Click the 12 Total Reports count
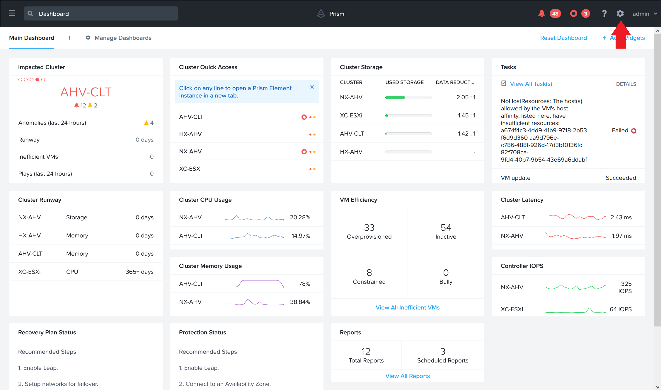 [x=366, y=351]
